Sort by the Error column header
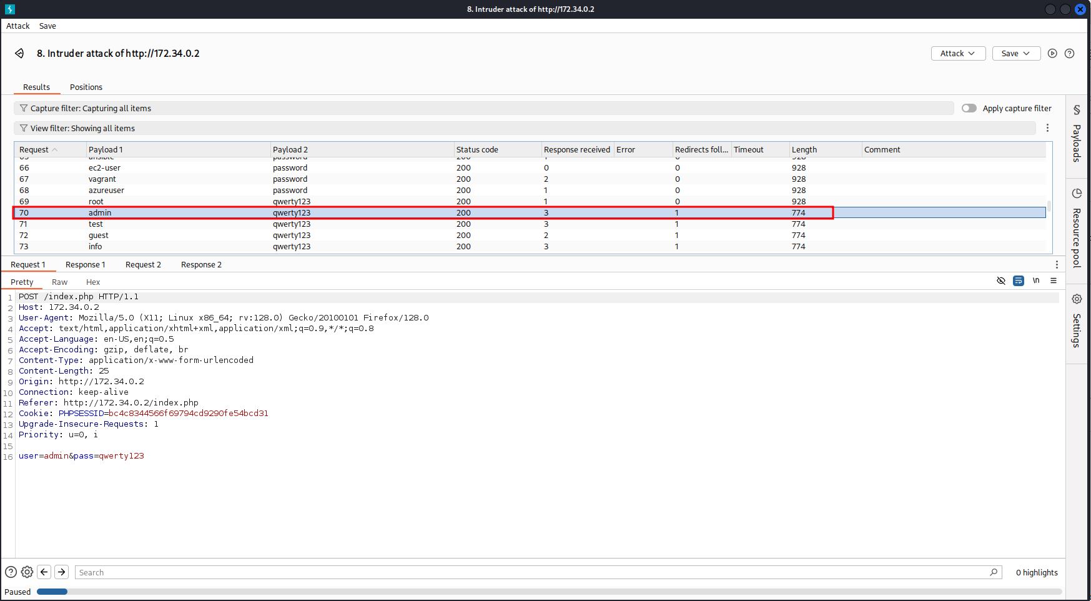Screen dimensions: 1091x601 point(643,149)
